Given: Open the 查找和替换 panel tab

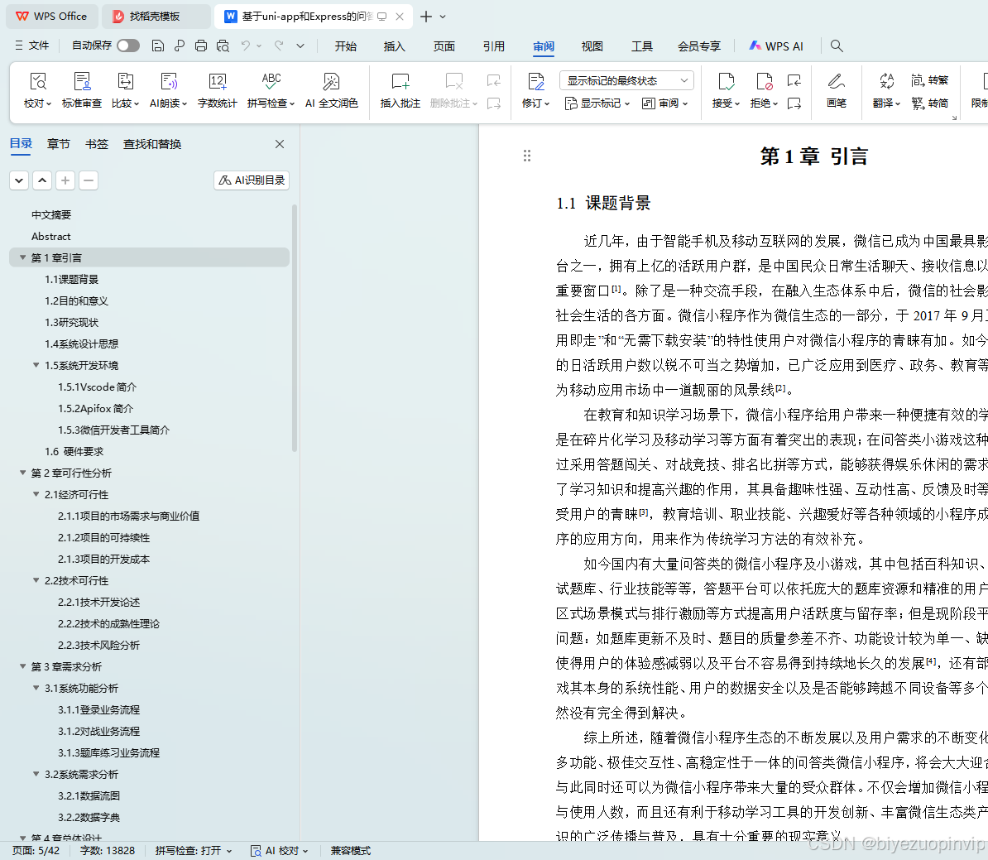Looking at the screenshot, I should [x=152, y=144].
